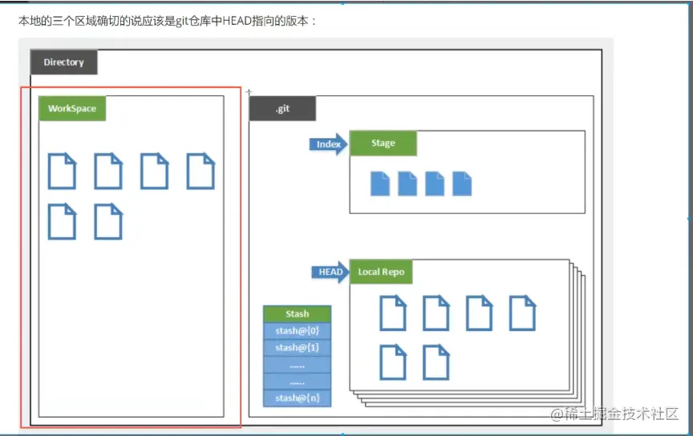Select the stash@{n} row
Viewport: 693px width, 436px height.
click(297, 398)
